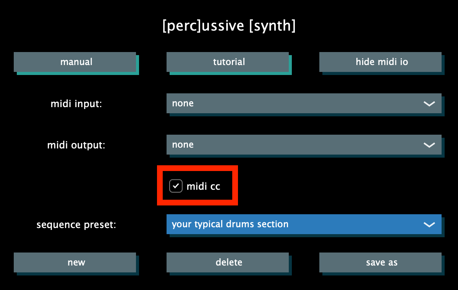Click the sequence preset chevron arrow
This screenshot has height=290, width=458.
[429, 225]
